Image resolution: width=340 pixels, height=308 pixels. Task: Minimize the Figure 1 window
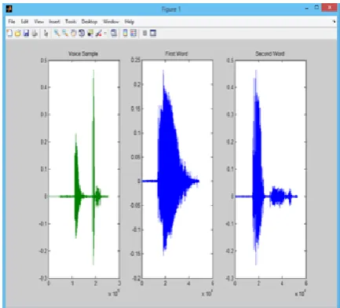point(307,9)
